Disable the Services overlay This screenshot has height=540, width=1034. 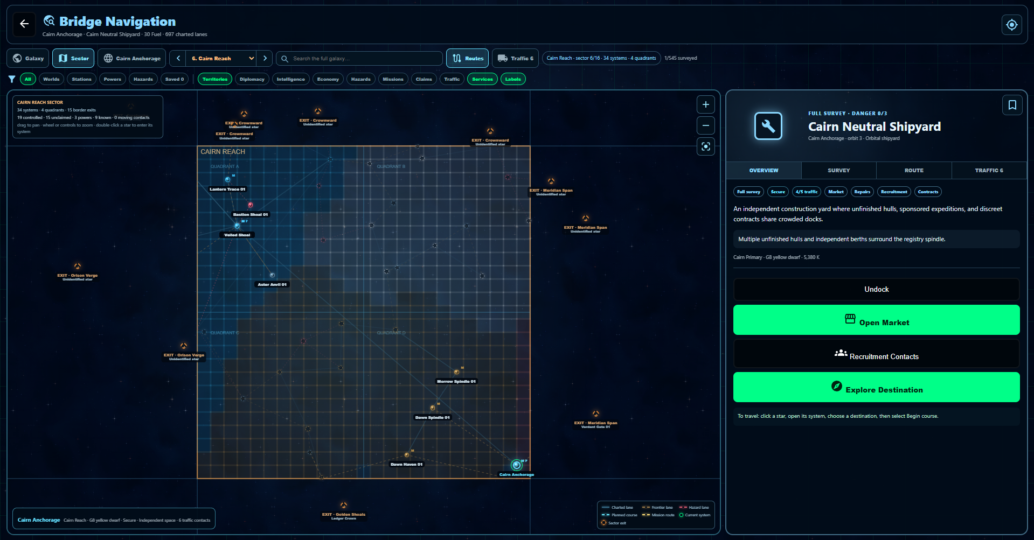482,79
